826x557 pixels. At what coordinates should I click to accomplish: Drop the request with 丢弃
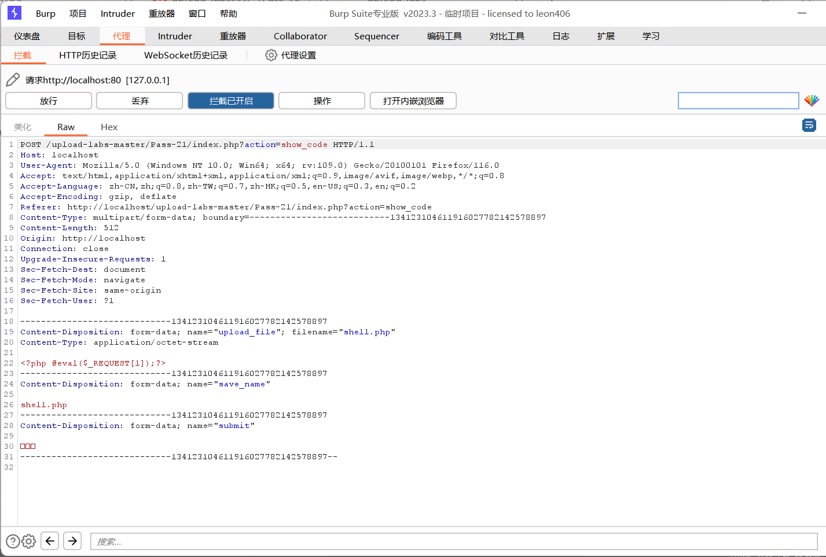coord(139,101)
